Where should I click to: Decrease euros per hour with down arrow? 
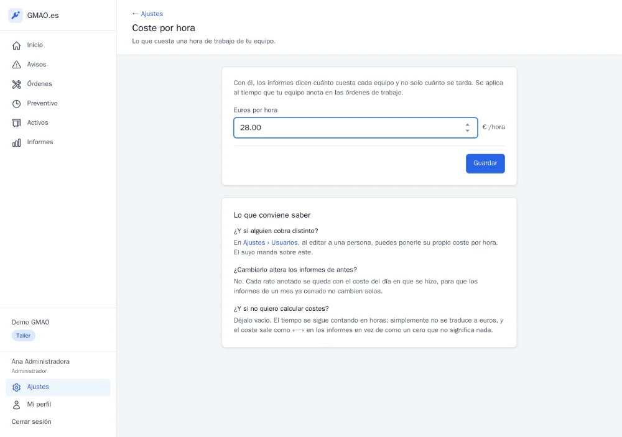467,131
